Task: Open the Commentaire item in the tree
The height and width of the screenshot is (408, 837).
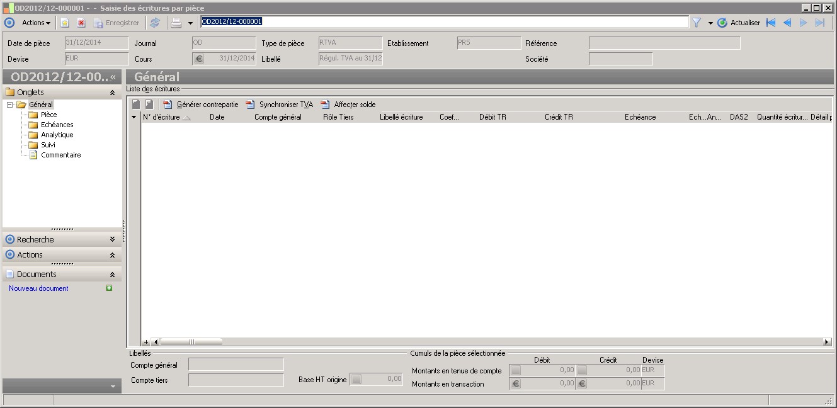Action: coord(61,155)
